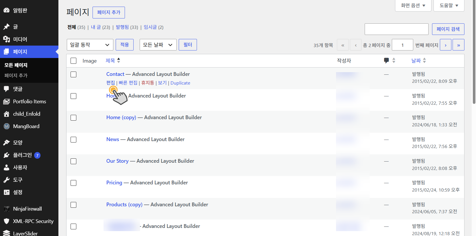Click the MangBoard logo icon
This screenshot has height=236, width=476.
(6, 126)
